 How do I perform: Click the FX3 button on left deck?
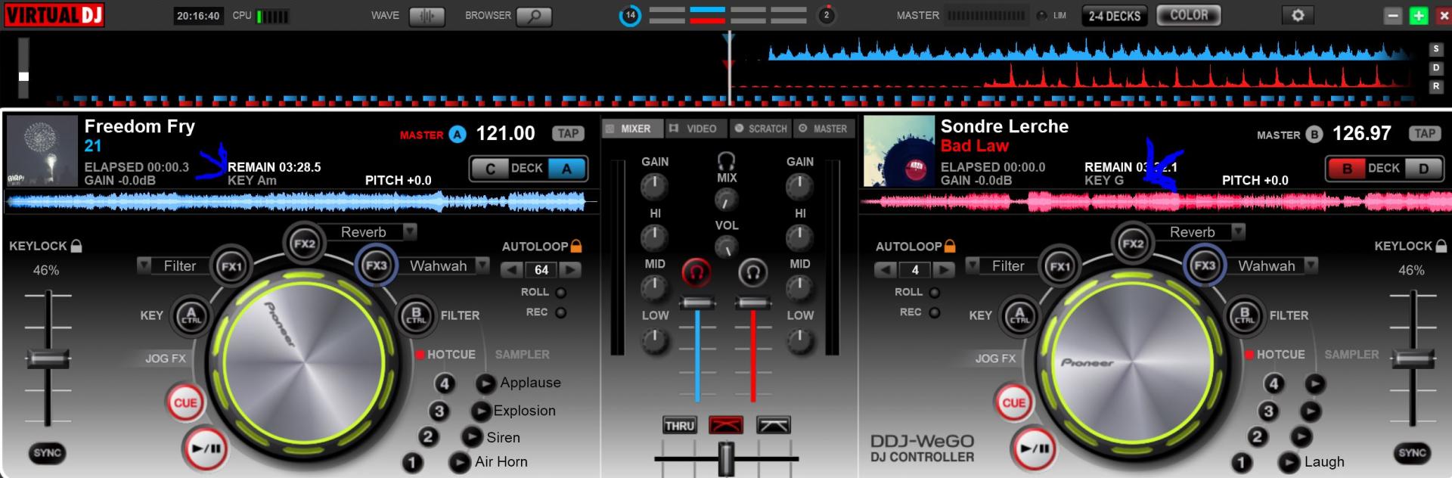pyautogui.click(x=376, y=265)
